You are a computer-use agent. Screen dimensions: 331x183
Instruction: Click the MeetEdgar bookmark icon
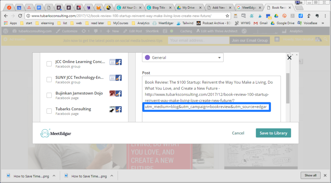(155, 23)
